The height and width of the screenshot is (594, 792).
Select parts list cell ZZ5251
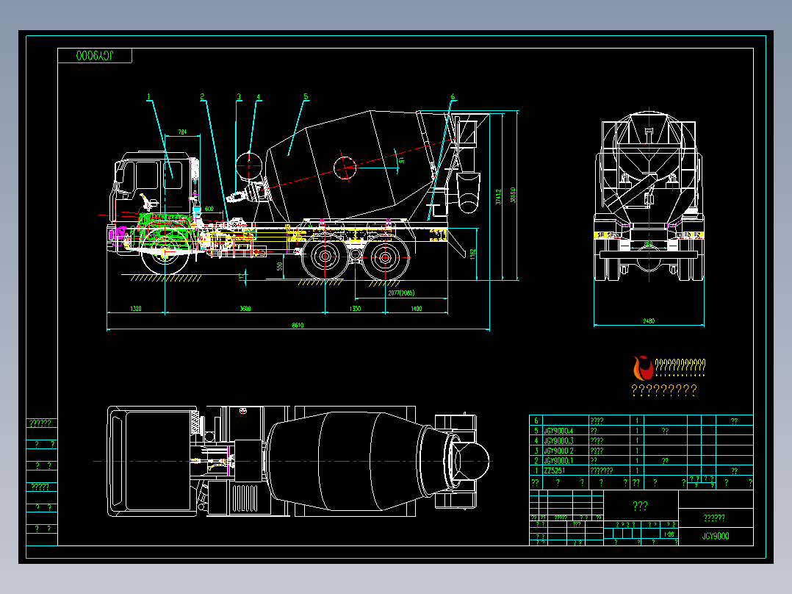[555, 470]
